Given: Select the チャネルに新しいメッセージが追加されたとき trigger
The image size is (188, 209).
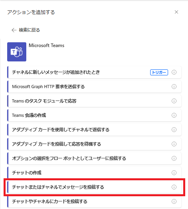Looking at the screenshot, I should [94, 72].
